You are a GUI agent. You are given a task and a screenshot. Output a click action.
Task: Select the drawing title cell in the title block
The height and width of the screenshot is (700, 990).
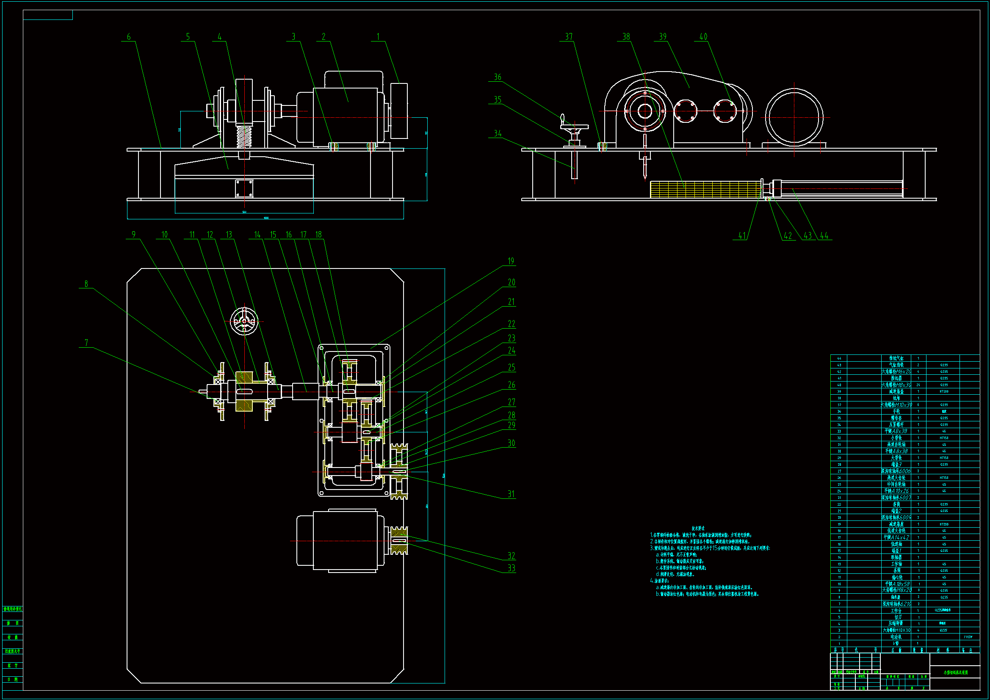pyautogui.click(x=955, y=672)
